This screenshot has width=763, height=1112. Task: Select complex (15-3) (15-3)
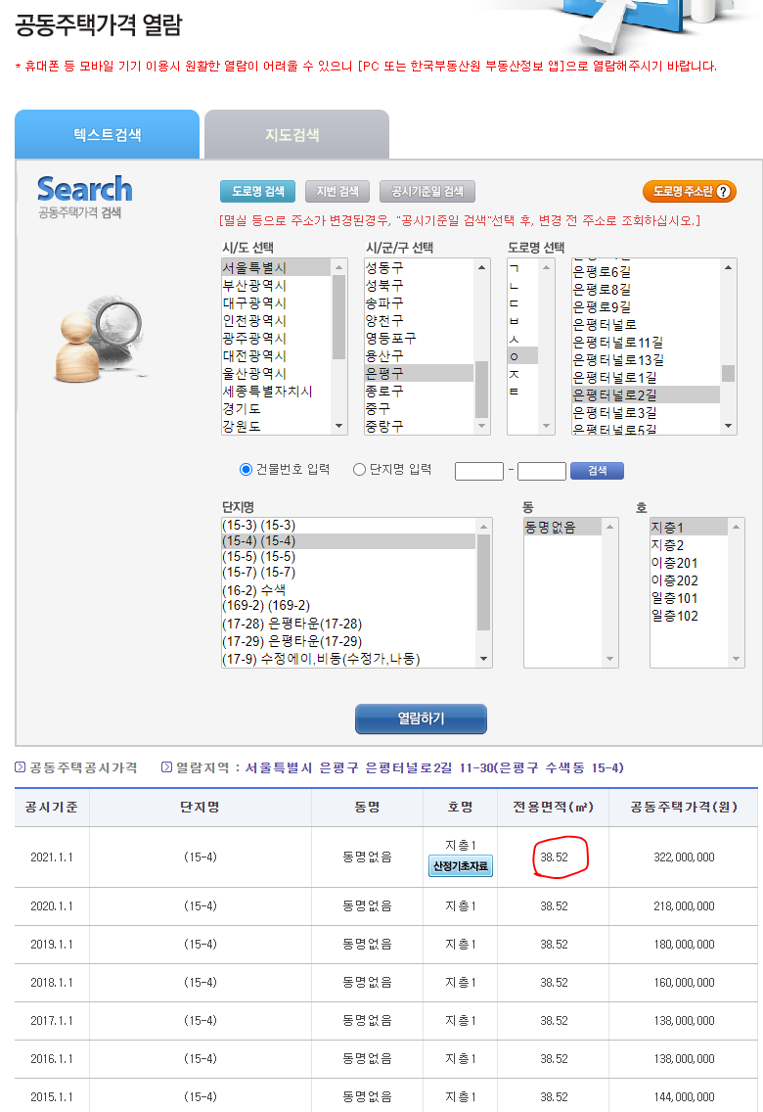point(348,526)
